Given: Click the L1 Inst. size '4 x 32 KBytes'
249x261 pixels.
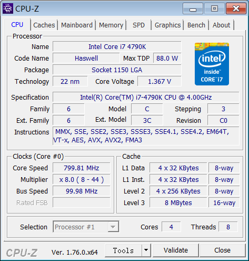Looking at the screenshot, I should (x=178, y=180).
